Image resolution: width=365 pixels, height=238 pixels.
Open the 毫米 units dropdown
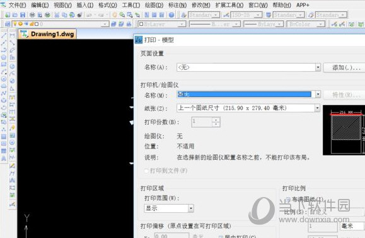tap(352, 226)
